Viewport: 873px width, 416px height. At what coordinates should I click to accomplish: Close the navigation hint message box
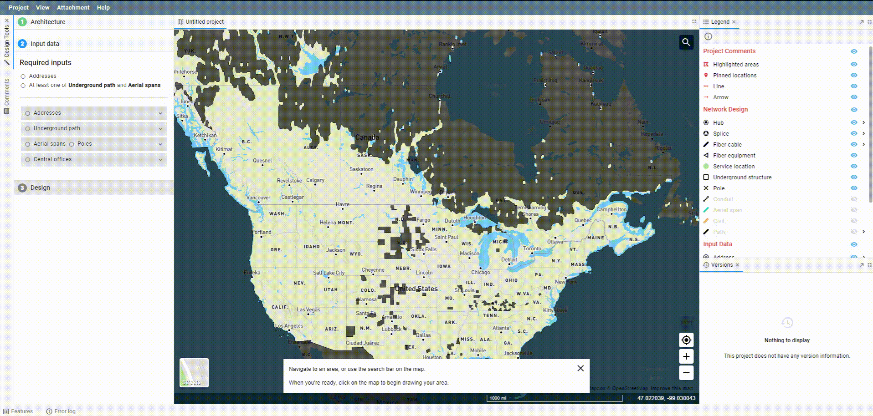click(580, 368)
